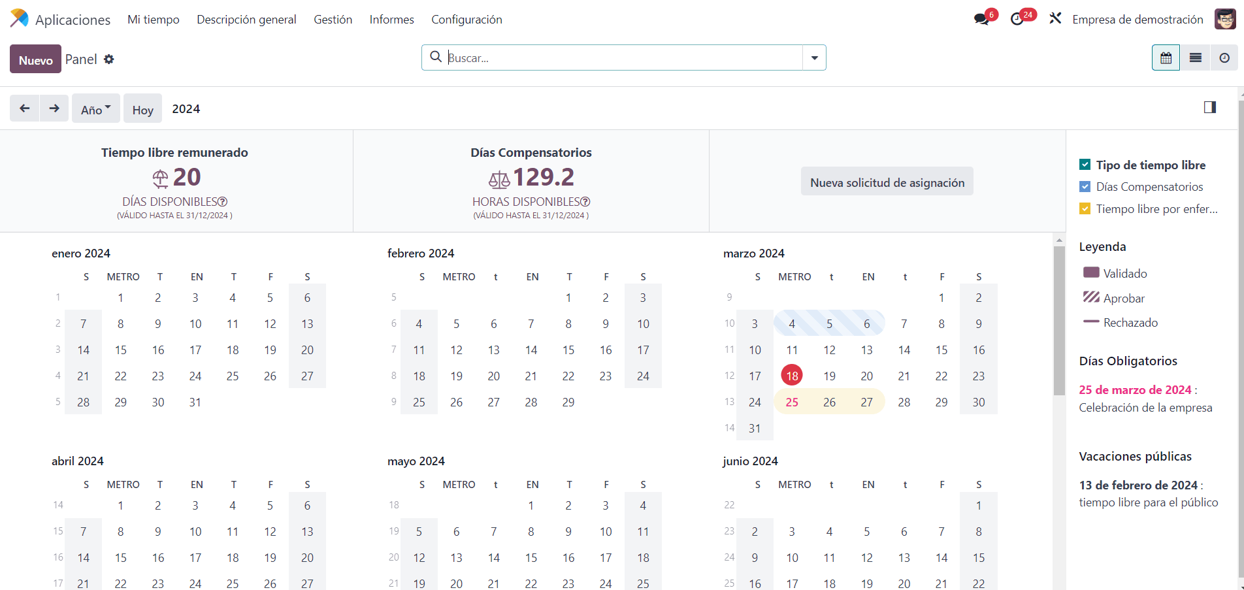Click the balance scale icon beside 129.2

coord(499,179)
